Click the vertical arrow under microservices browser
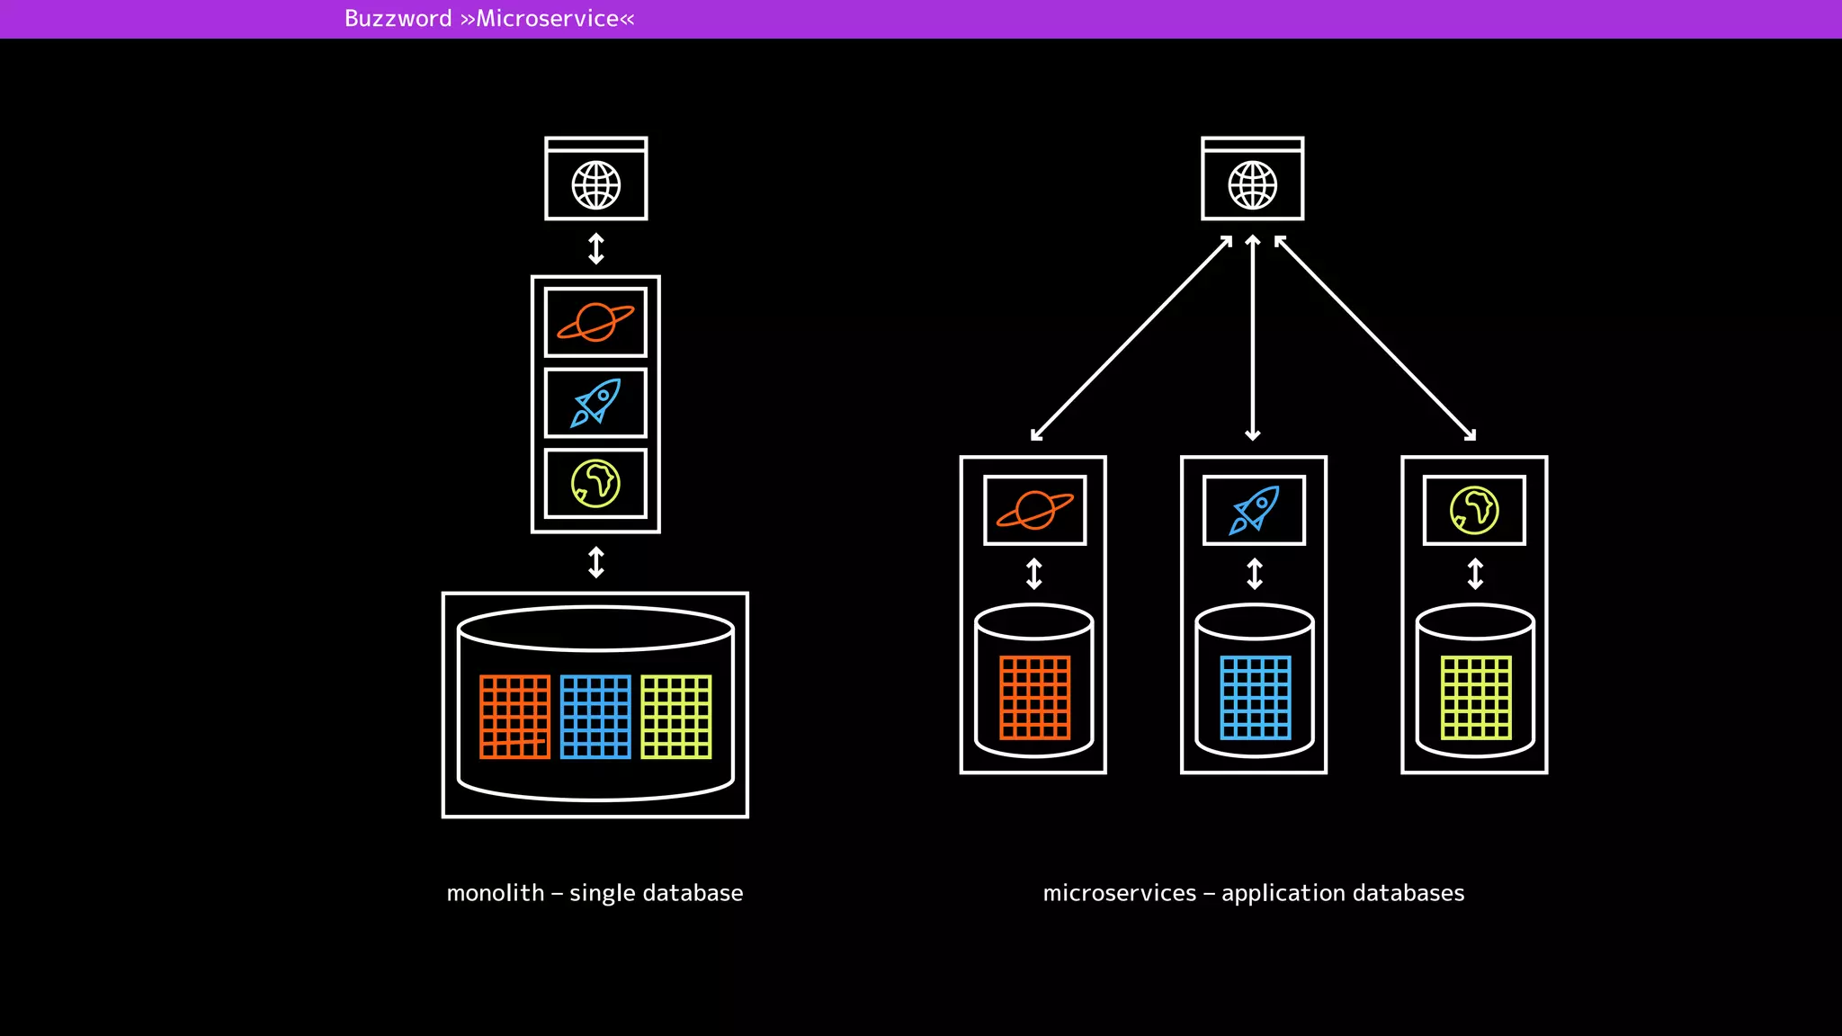Image resolution: width=1842 pixels, height=1036 pixels. (1252, 337)
